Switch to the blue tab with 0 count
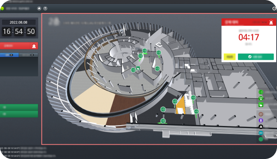The height and width of the screenshot is (159, 277). coord(9,55)
